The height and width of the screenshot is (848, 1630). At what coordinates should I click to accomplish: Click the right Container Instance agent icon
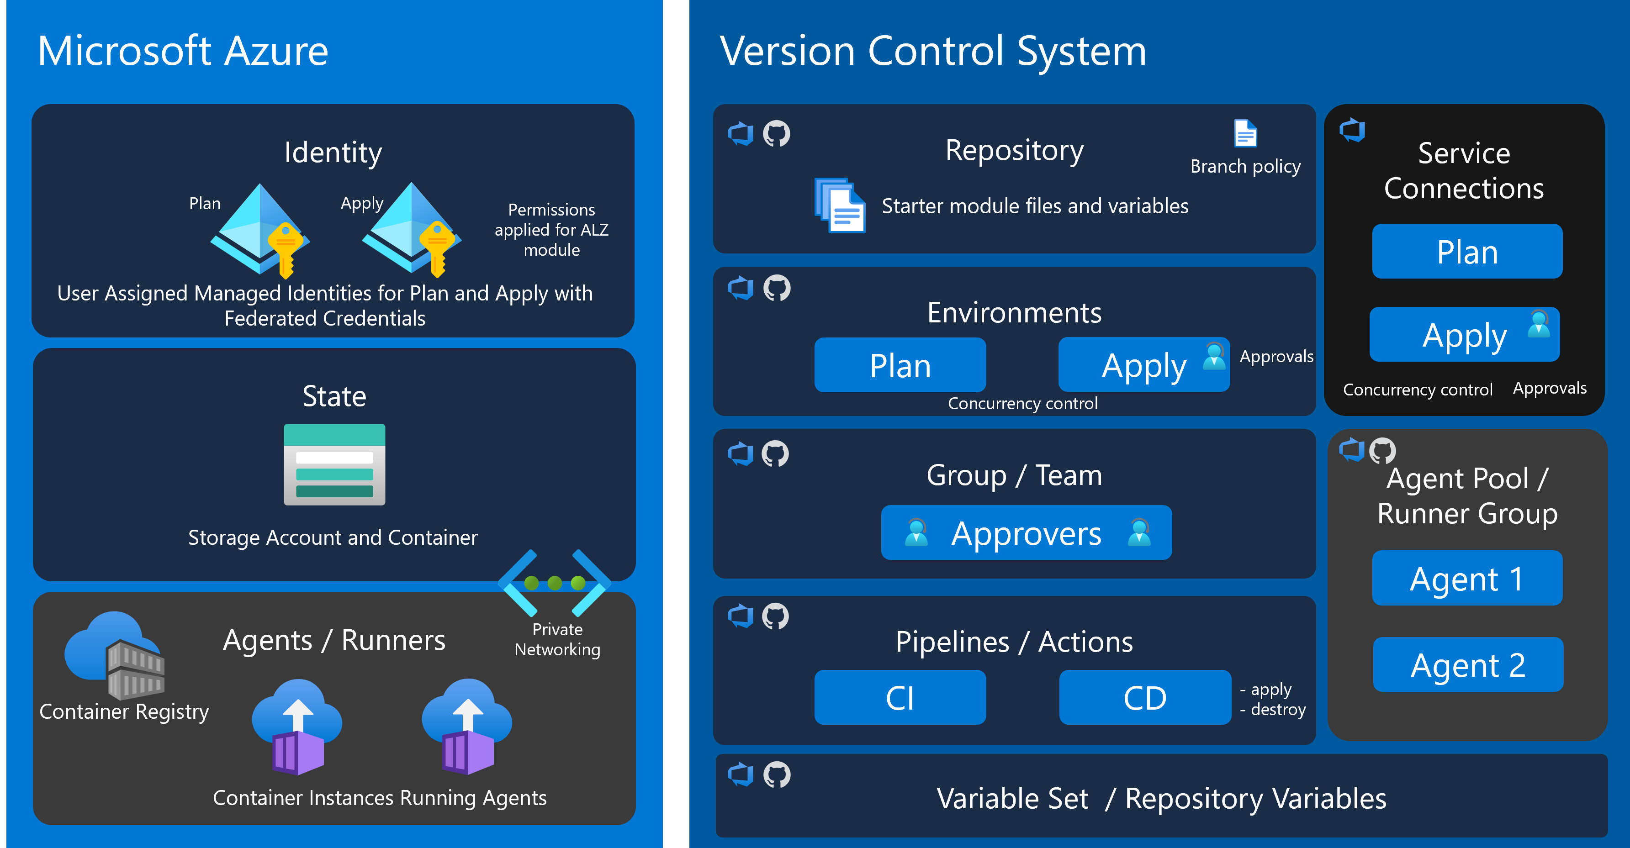click(x=467, y=727)
